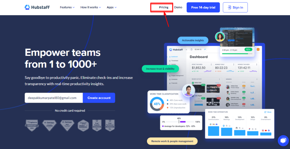Open the Recent Activity panel options menu
This screenshot has height=149, width=290.
click(x=219, y=79)
